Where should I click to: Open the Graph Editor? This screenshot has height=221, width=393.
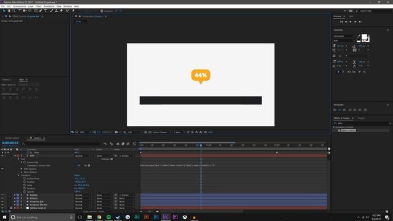tap(134, 144)
